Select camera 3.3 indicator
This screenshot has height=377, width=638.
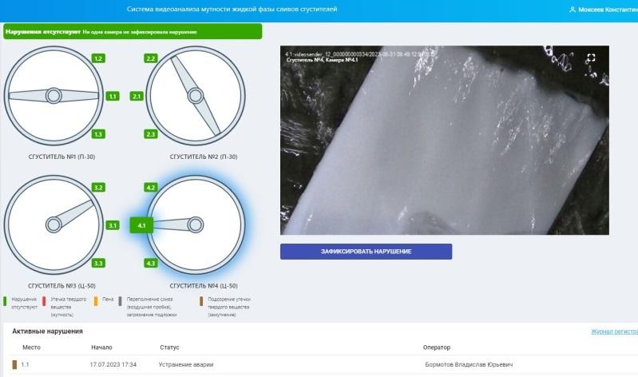pyautogui.click(x=98, y=263)
